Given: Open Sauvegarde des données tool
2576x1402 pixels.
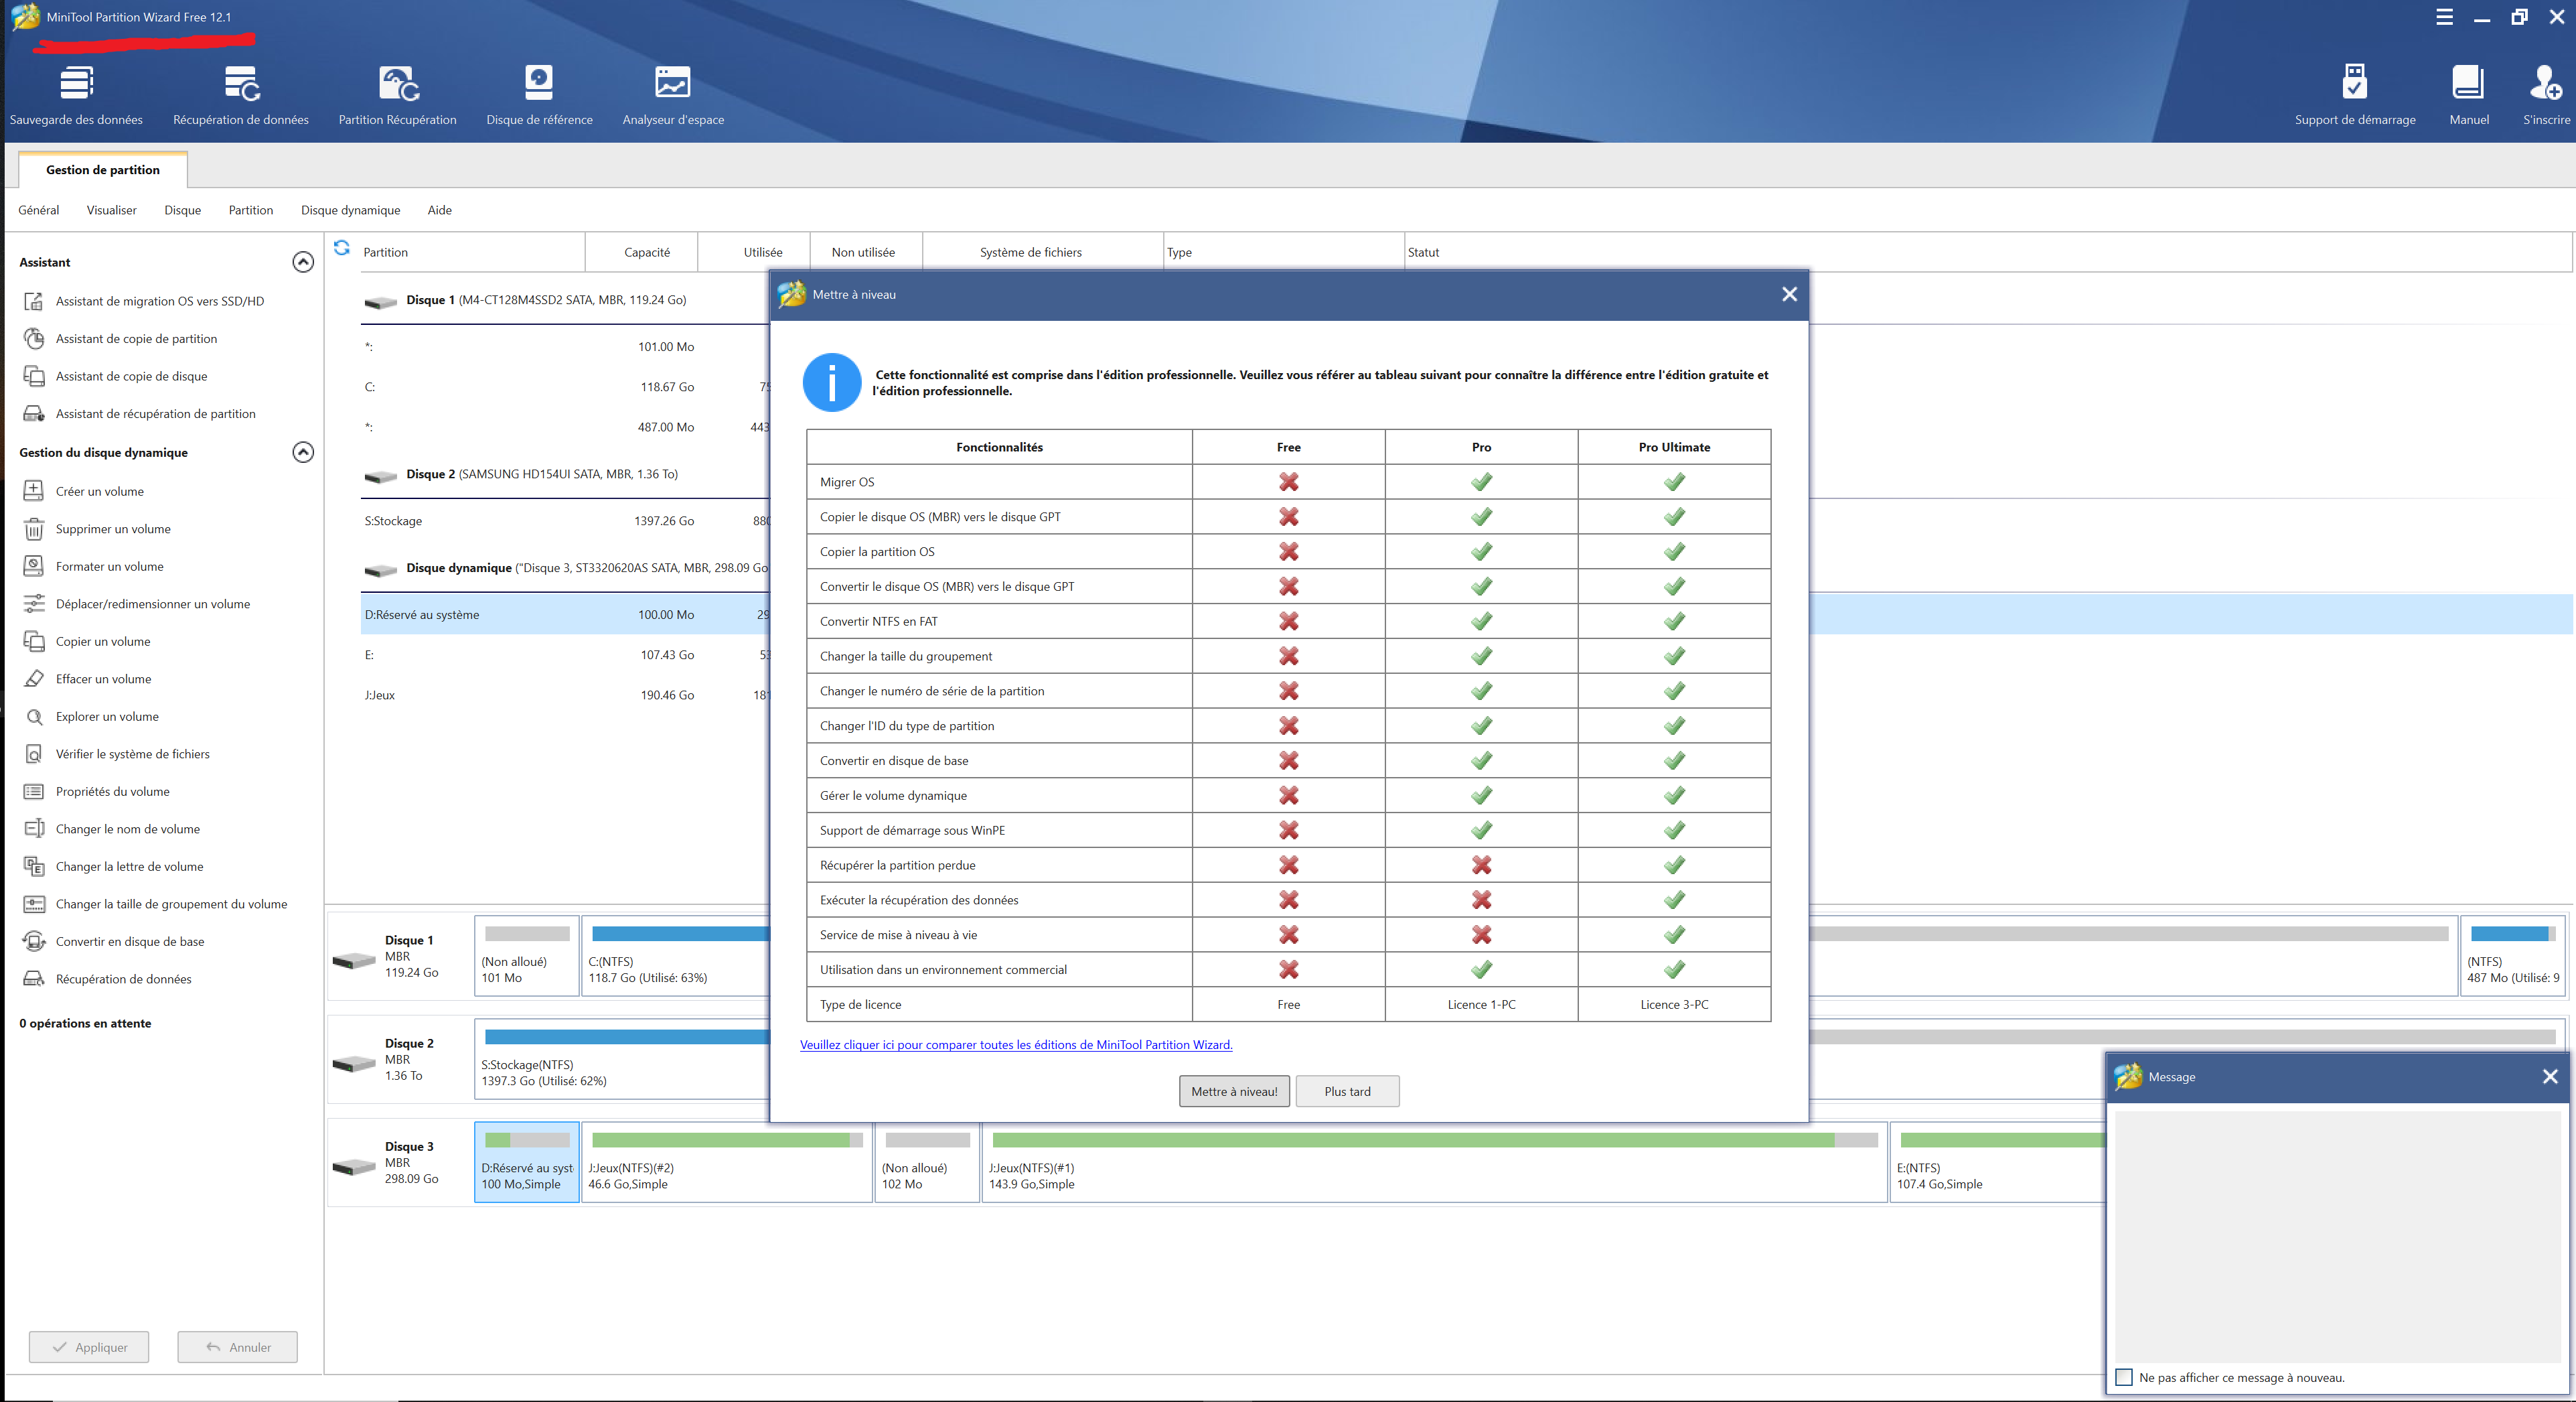Looking at the screenshot, I should pos(76,96).
